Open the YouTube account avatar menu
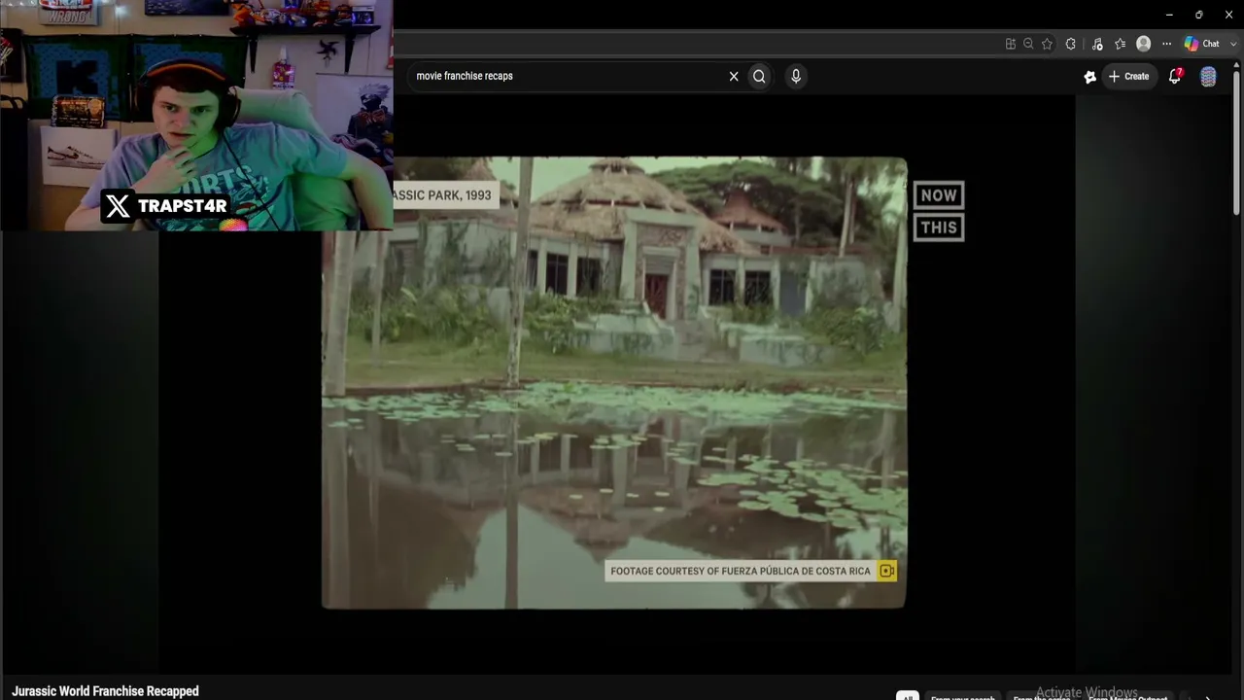Viewport: 1244px width, 700px height. (x=1208, y=77)
